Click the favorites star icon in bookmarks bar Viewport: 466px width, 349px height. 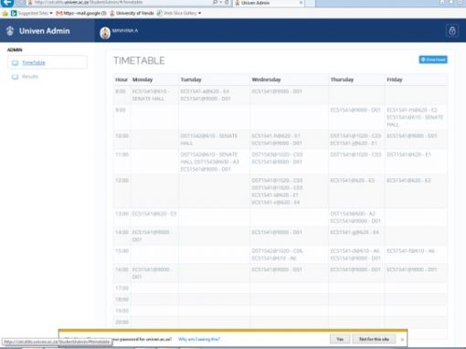click(x=5, y=13)
